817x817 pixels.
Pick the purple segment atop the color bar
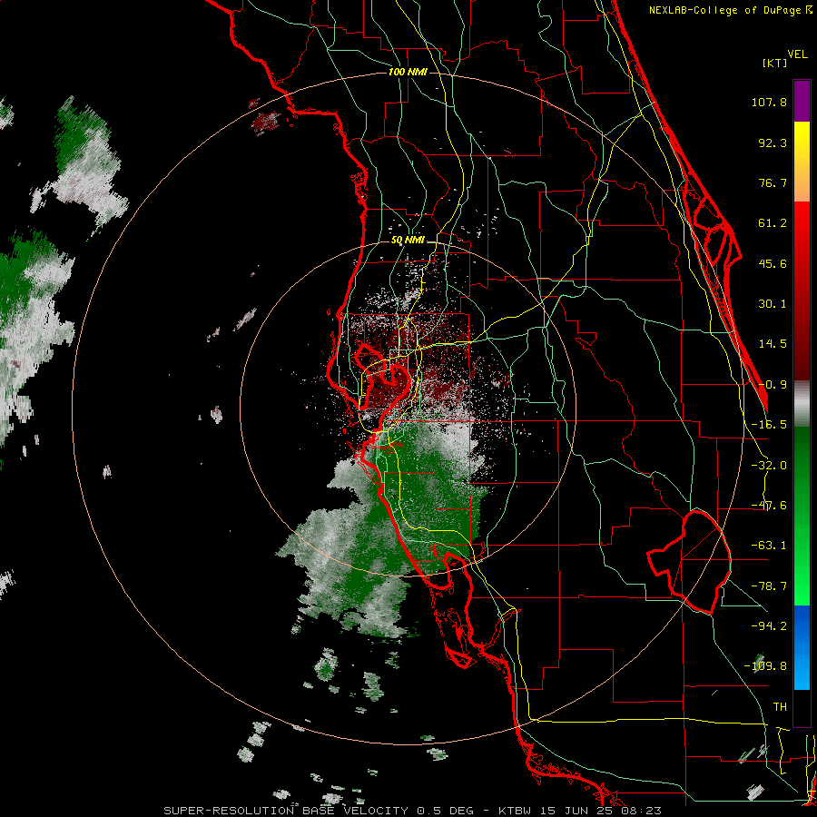(802, 101)
